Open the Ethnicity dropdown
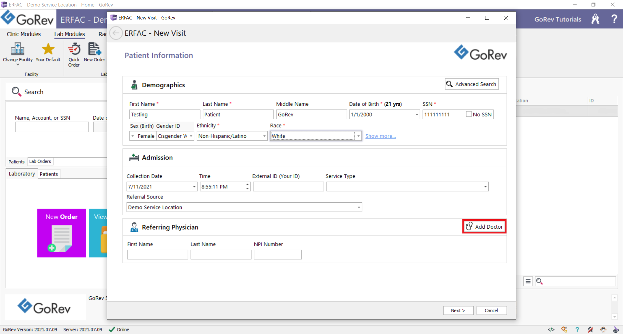The image size is (623, 334). [264, 136]
